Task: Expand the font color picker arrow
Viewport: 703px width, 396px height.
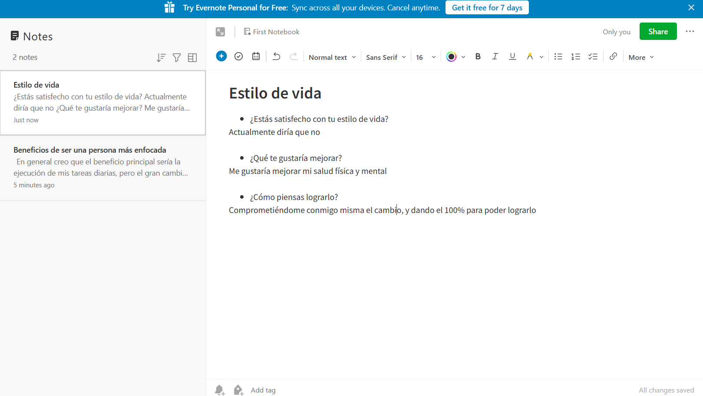Action: coord(463,57)
